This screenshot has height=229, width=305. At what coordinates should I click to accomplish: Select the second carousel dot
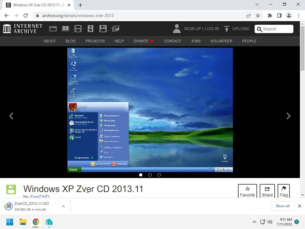(150, 175)
